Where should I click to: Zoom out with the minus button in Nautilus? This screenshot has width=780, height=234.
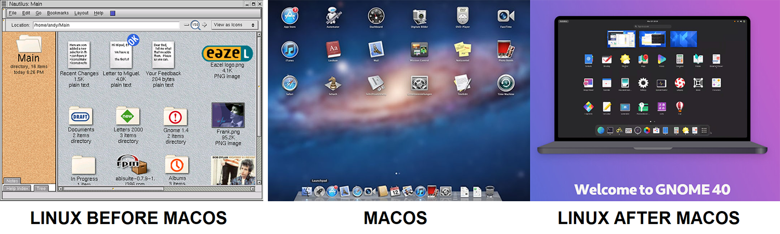point(187,25)
